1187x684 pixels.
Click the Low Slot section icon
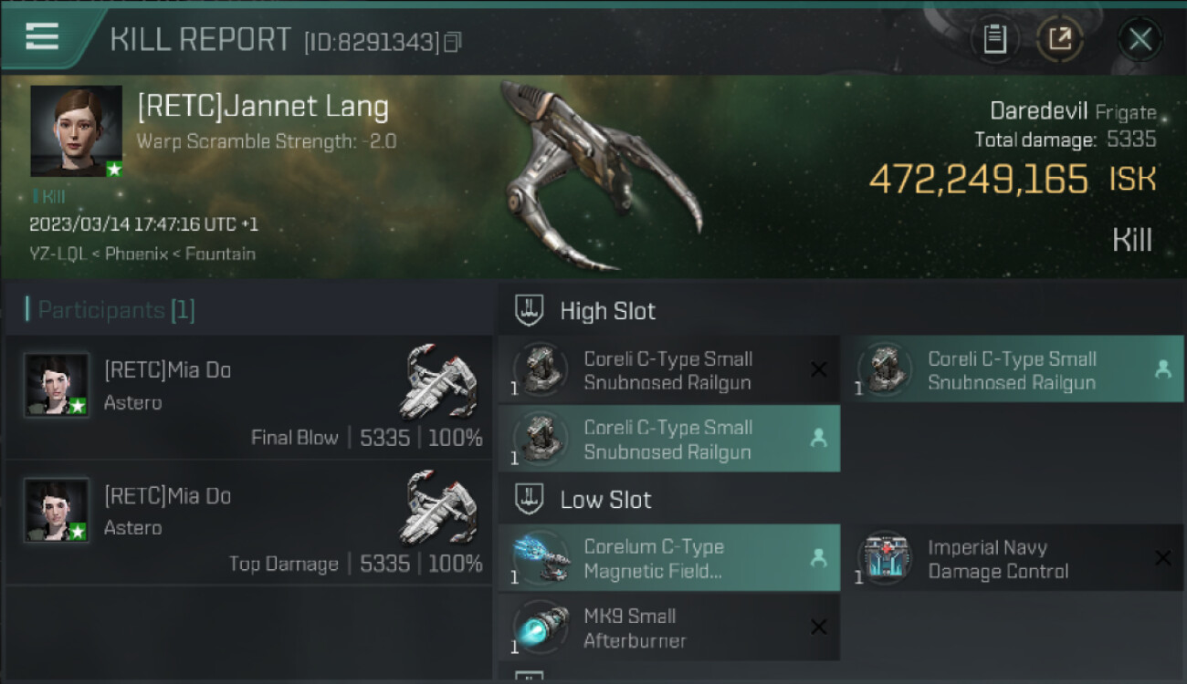(x=530, y=499)
